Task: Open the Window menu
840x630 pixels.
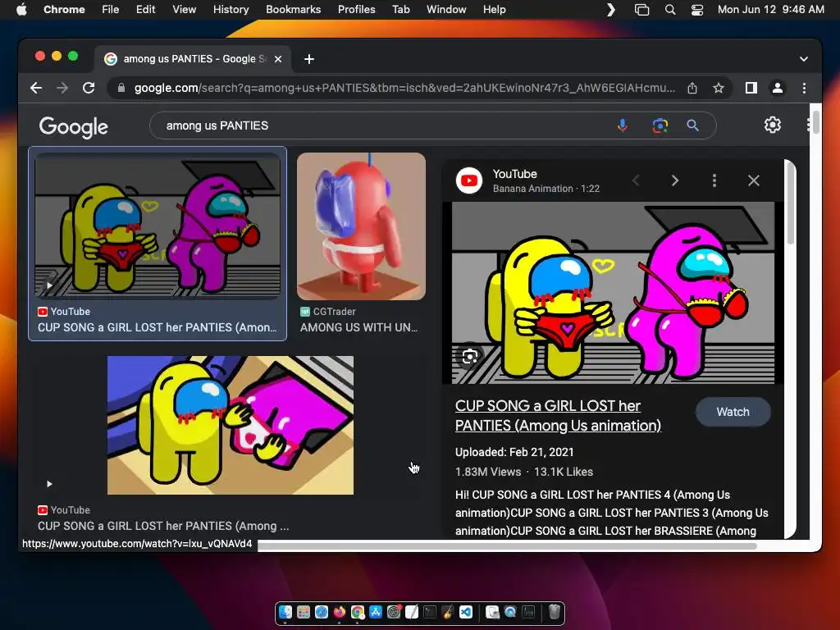Action: tap(445, 9)
